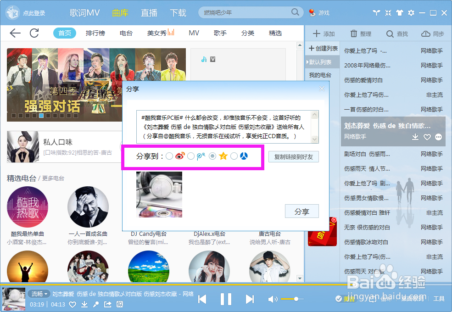Expand 默认列表 playlist arrow
Viewport: 452px width, 312px height.
tap(307, 62)
